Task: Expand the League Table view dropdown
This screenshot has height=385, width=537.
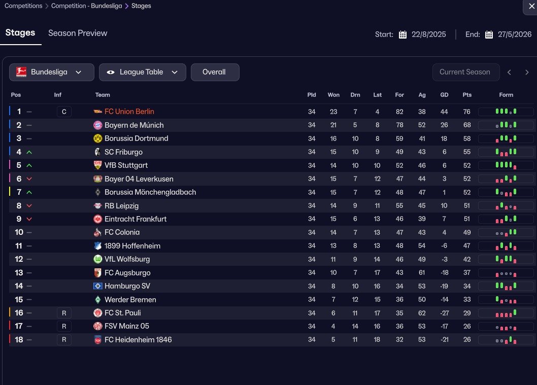Action: pos(143,72)
